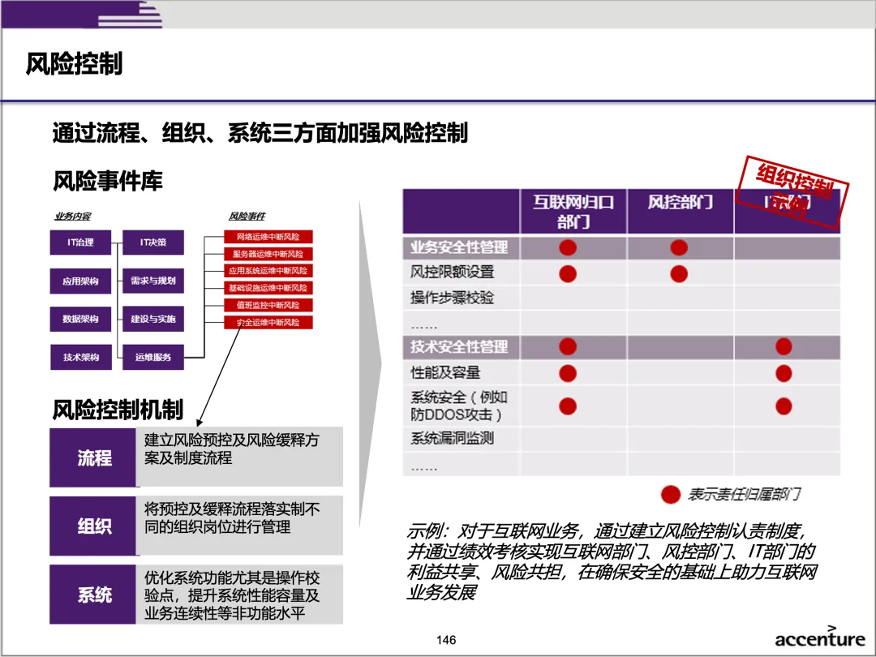The height and width of the screenshot is (657, 876).
Task: Select the purple 组织 block
Action: tap(92, 526)
